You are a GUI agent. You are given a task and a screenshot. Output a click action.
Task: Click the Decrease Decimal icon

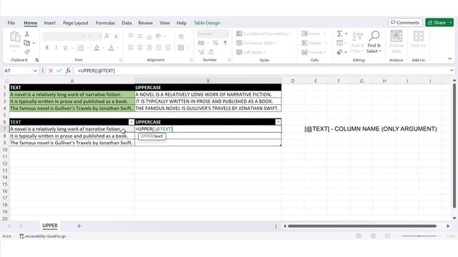(211, 52)
